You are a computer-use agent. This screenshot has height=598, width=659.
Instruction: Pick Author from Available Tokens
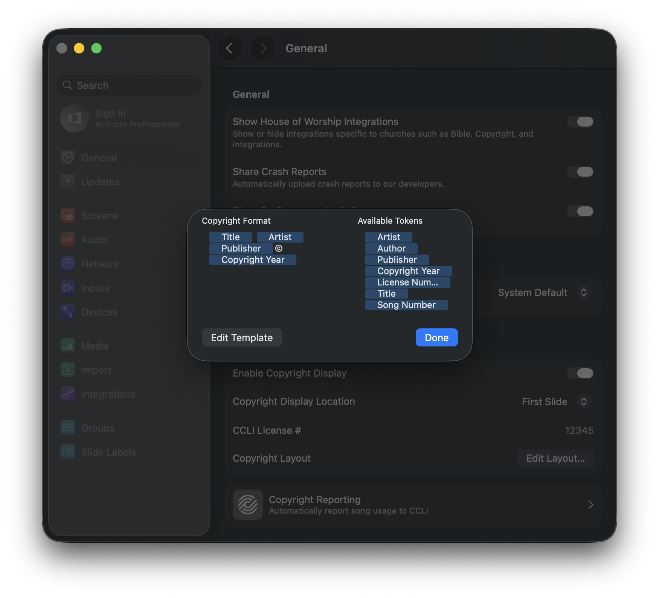pyautogui.click(x=391, y=249)
